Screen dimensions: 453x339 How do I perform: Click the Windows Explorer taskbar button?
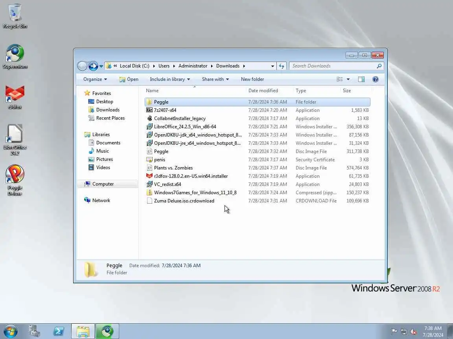pos(83,331)
